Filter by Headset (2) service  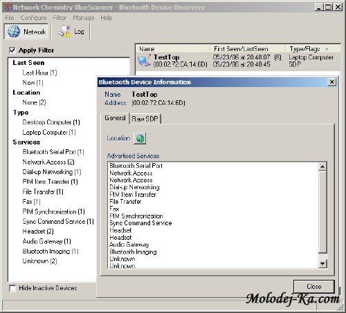click(38, 231)
